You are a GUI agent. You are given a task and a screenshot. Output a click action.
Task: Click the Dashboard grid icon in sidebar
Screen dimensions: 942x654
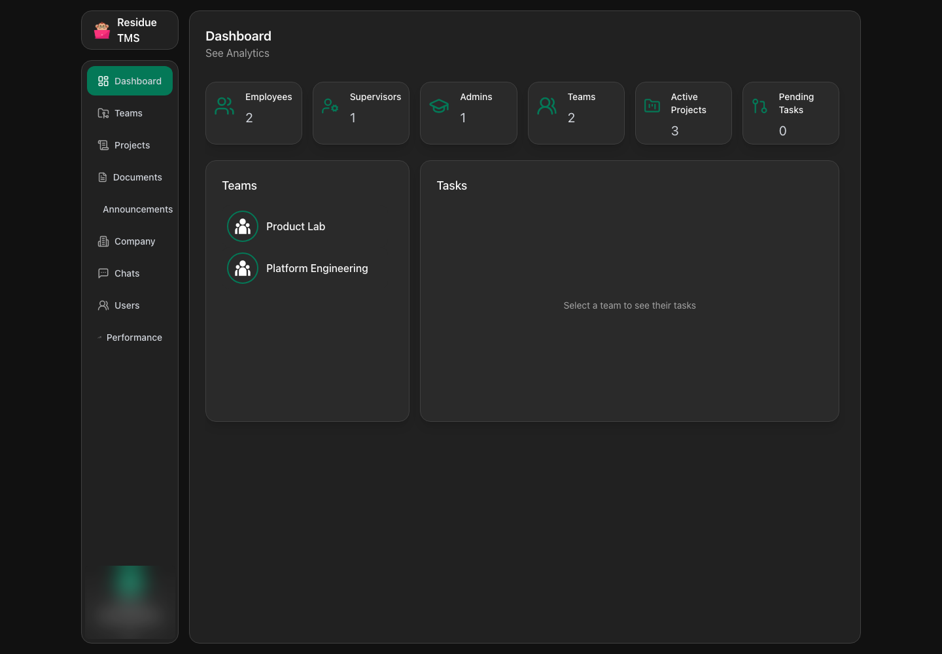pos(103,81)
